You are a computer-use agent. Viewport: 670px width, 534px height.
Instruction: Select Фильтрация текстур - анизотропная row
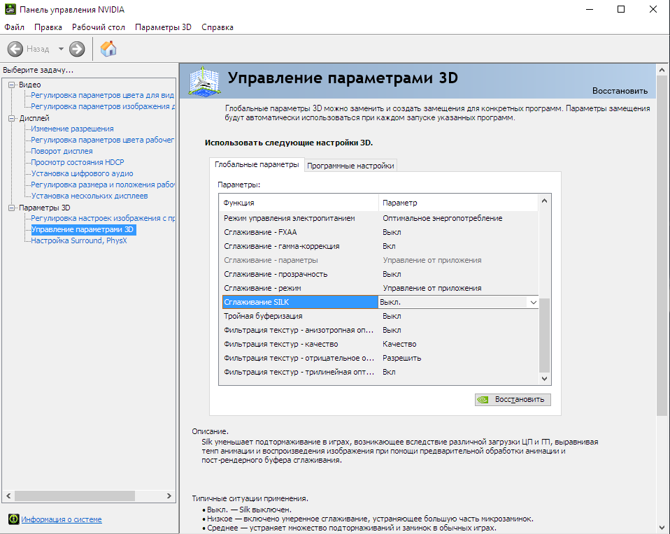(378, 330)
